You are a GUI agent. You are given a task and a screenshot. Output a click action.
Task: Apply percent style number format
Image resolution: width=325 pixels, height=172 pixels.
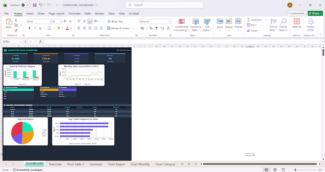151,28
